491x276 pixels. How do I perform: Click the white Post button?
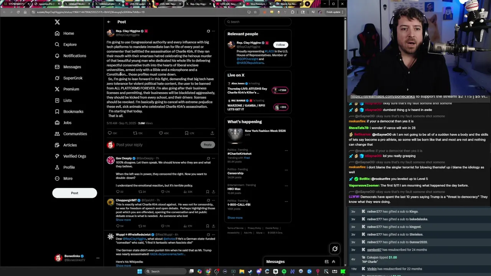point(74,193)
